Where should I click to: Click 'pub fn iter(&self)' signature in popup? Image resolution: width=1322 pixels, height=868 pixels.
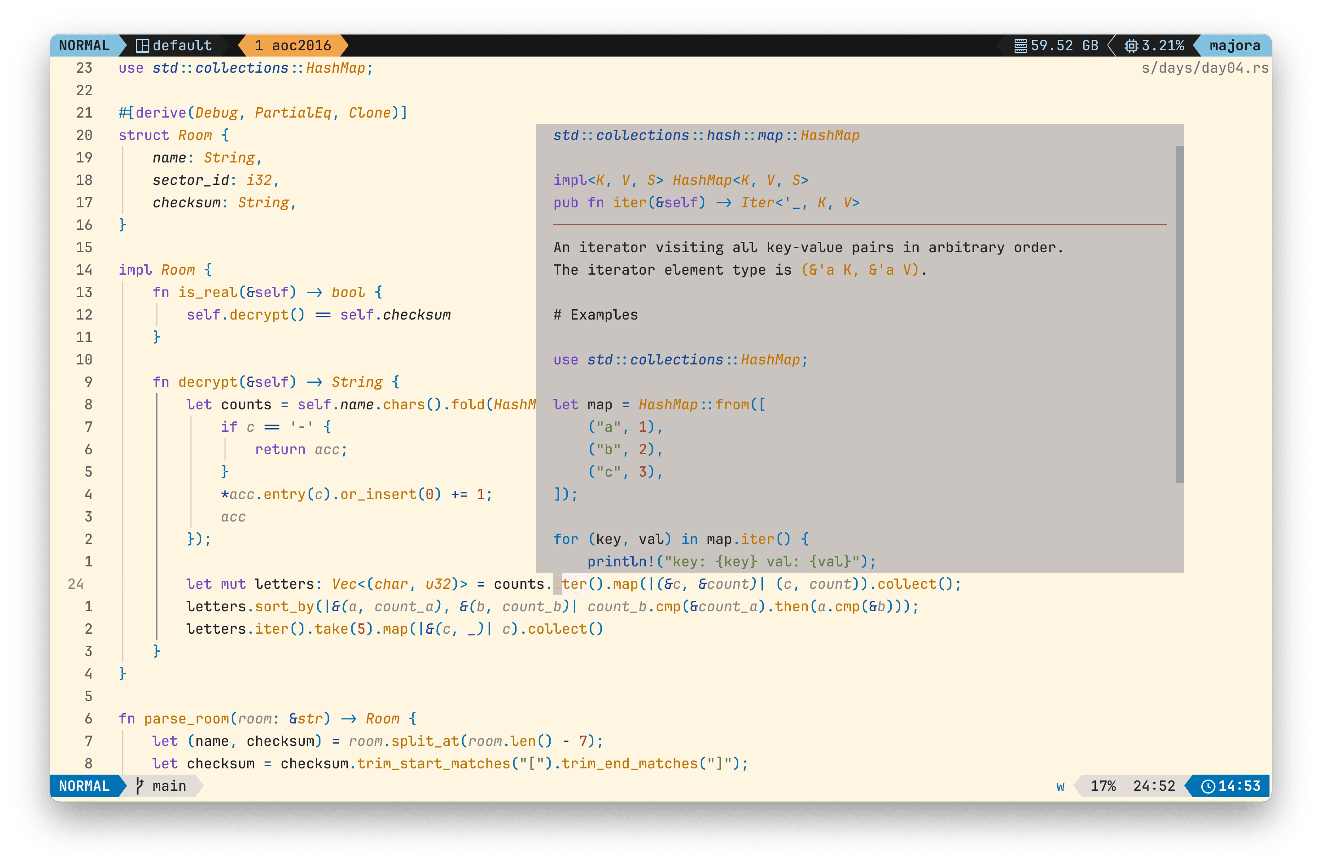(x=706, y=203)
